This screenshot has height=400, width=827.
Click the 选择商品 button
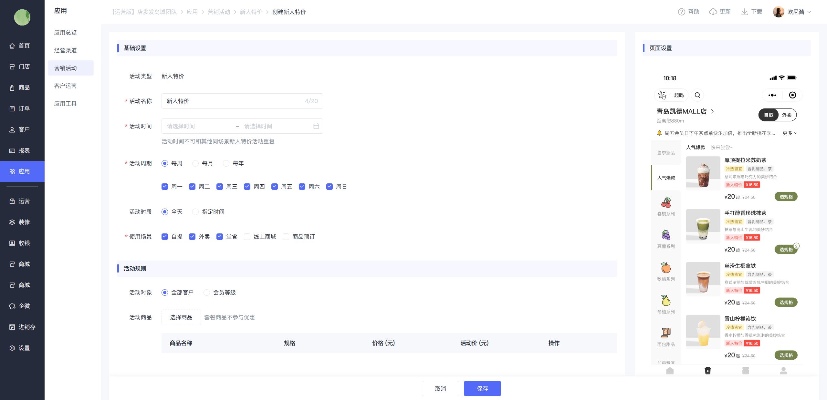181,317
